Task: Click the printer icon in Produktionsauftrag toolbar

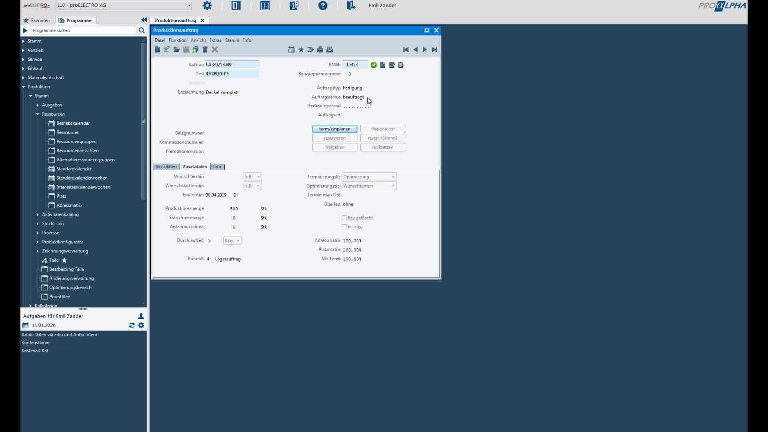Action: pyautogui.click(x=320, y=50)
